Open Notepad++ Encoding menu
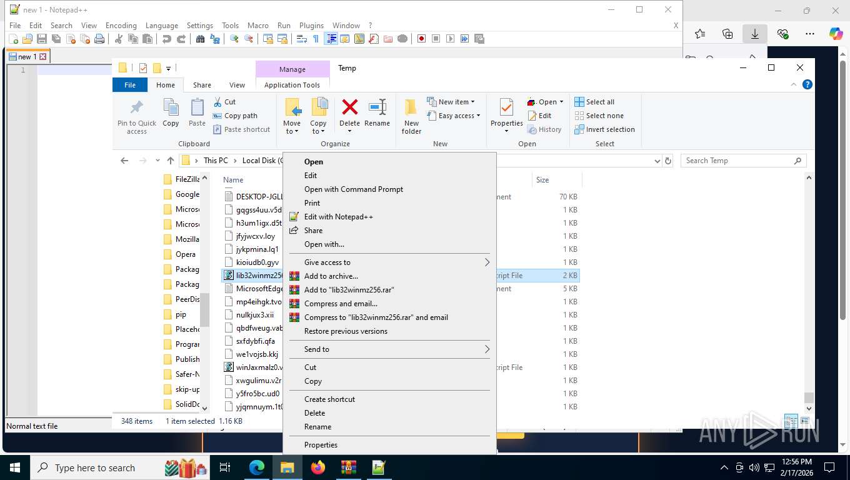Image resolution: width=850 pixels, height=480 pixels. pyautogui.click(x=121, y=26)
